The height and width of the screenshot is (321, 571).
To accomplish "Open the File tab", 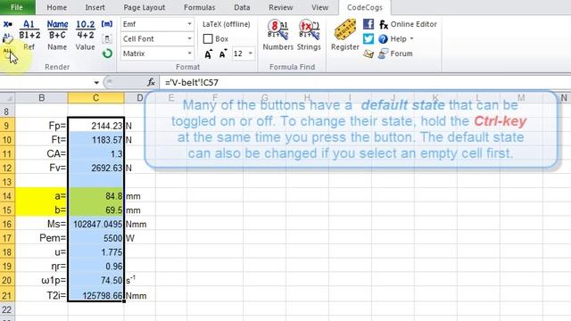I will coord(17,7).
